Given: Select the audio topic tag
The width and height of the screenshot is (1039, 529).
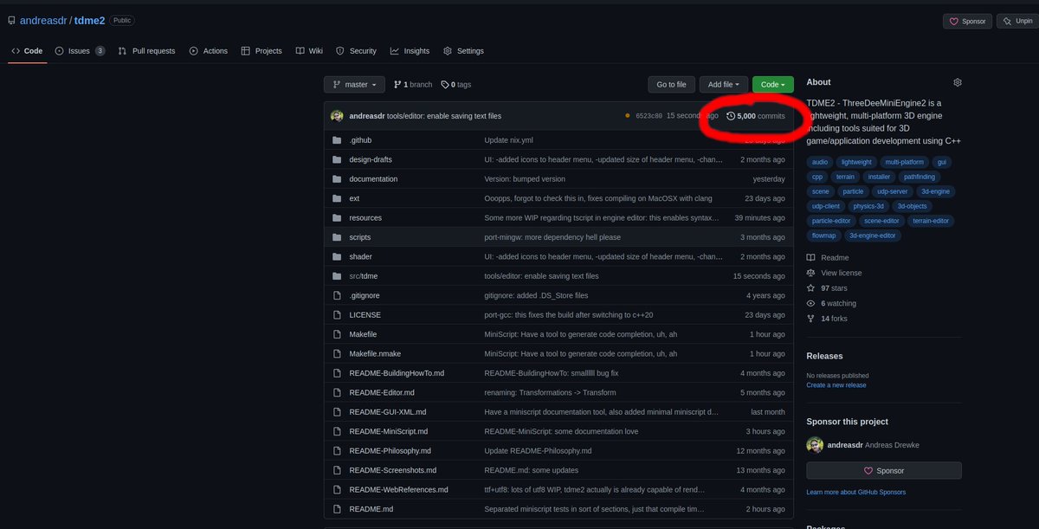Looking at the screenshot, I should click(x=820, y=162).
